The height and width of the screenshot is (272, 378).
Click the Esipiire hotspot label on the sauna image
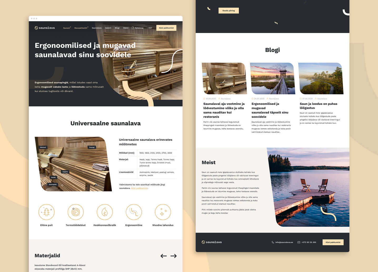pos(65,172)
